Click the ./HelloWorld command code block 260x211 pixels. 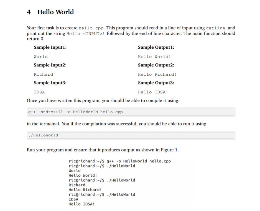tap(43, 135)
